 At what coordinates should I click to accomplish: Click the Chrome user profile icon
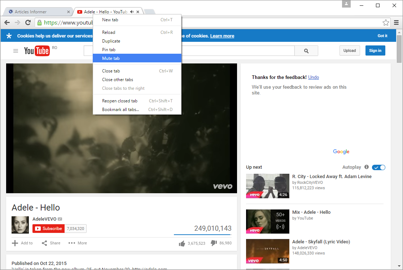coord(346,4)
